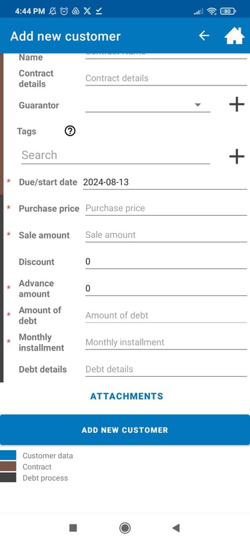Go to home via house icon
This screenshot has height=543, width=250.
pos(235,35)
